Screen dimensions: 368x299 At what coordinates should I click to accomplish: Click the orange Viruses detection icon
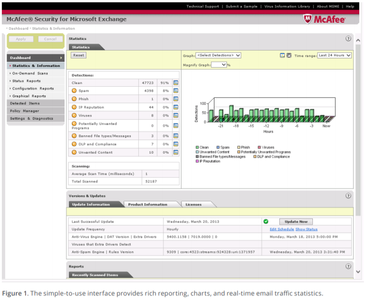point(74,115)
